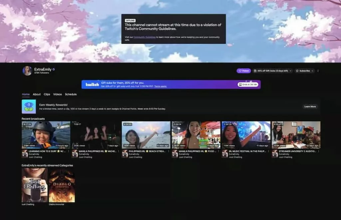Play the IRL Music Festival broadcast thumbnail
Screen dimensions: 341x220
click(x=246, y=135)
